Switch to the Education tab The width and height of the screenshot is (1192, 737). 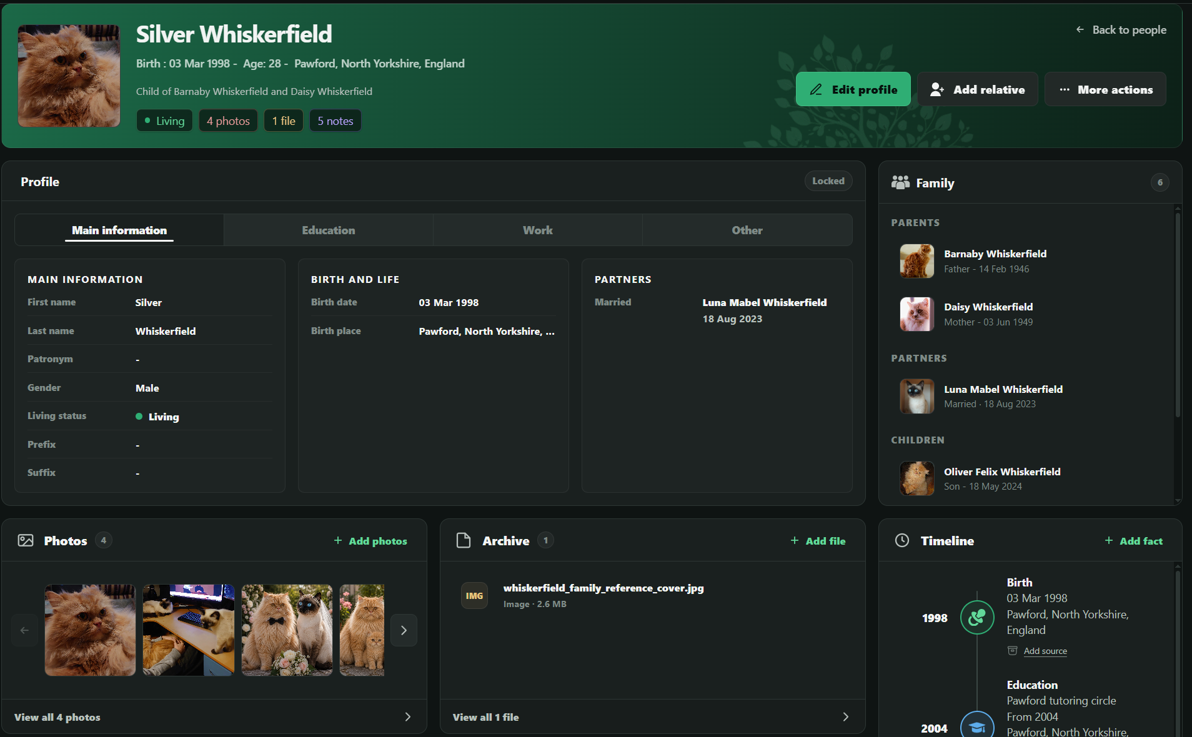[329, 230]
